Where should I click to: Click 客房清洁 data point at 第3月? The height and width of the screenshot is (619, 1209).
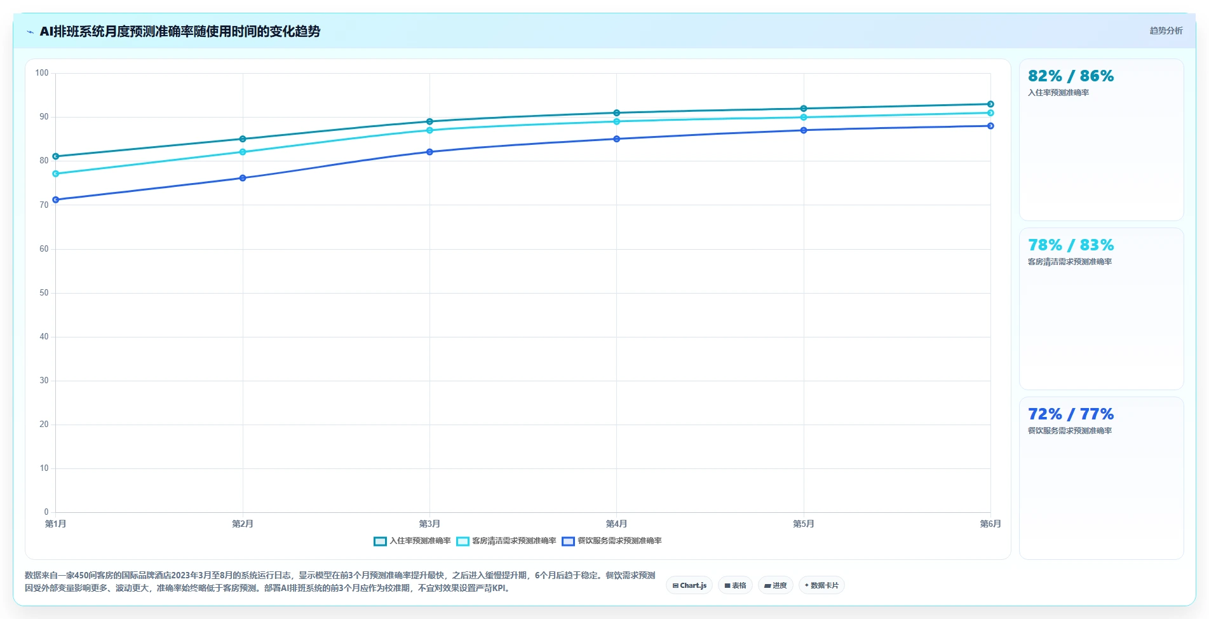pyautogui.click(x=429, y=130)
